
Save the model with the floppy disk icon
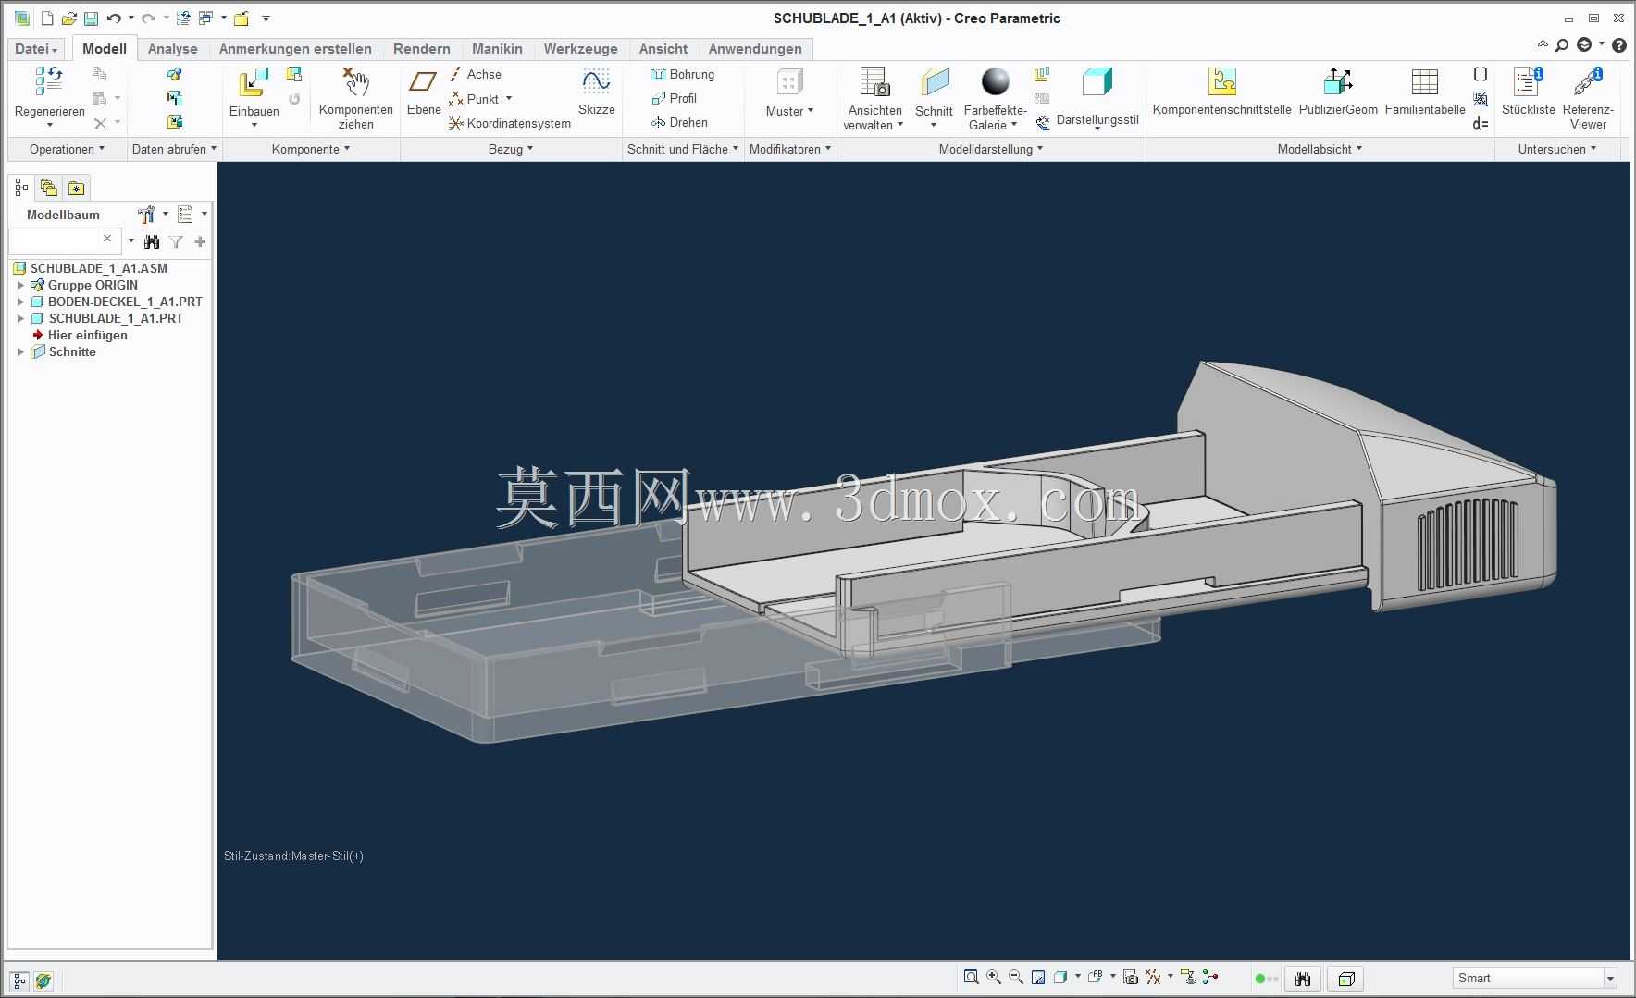(x=91, y=18)
